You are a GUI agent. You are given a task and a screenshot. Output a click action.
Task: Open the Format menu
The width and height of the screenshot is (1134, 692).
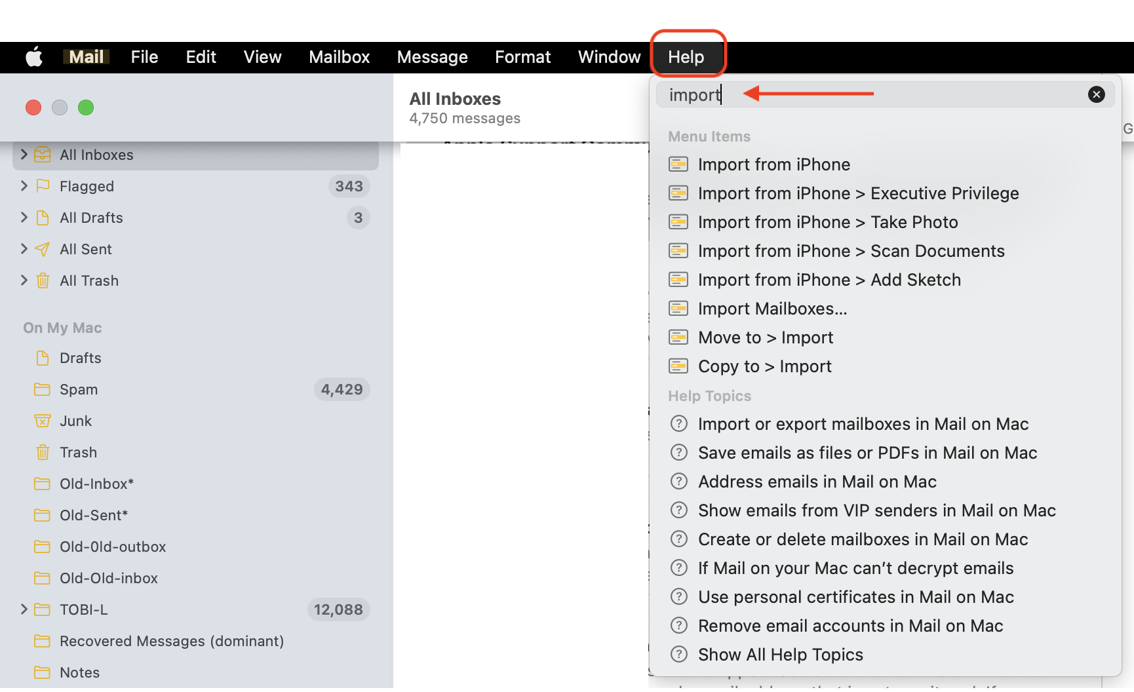pos(522,57)
